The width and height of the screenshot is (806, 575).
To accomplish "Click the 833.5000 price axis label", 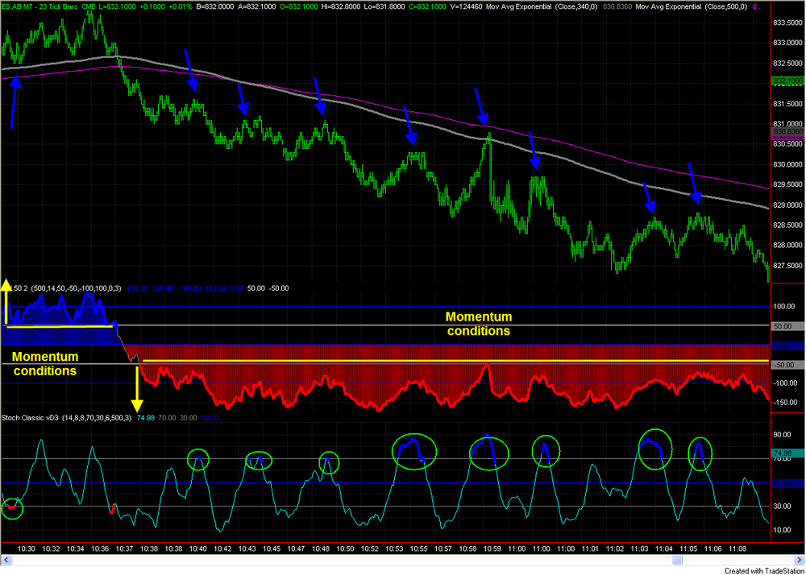I will (x=787, y=23).
